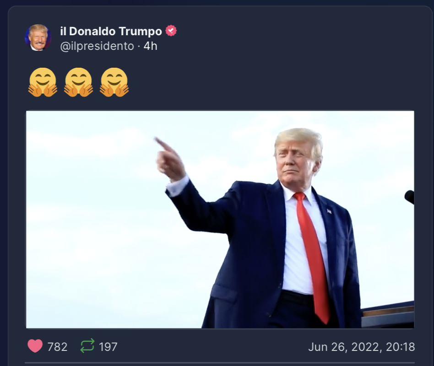The width and height of the screenshot is (434, 366).
Task: Visit the @ilpresidento handle link
Action: point(97,46)
